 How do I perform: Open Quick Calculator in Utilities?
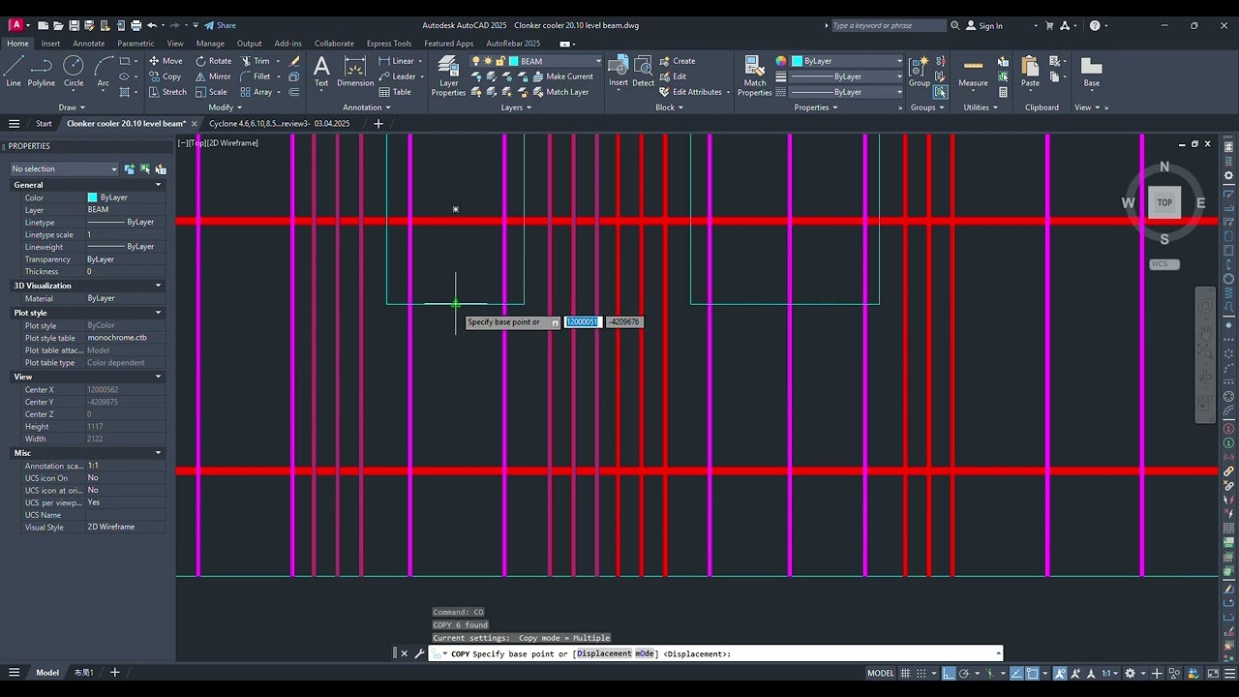click(1003, 92)
